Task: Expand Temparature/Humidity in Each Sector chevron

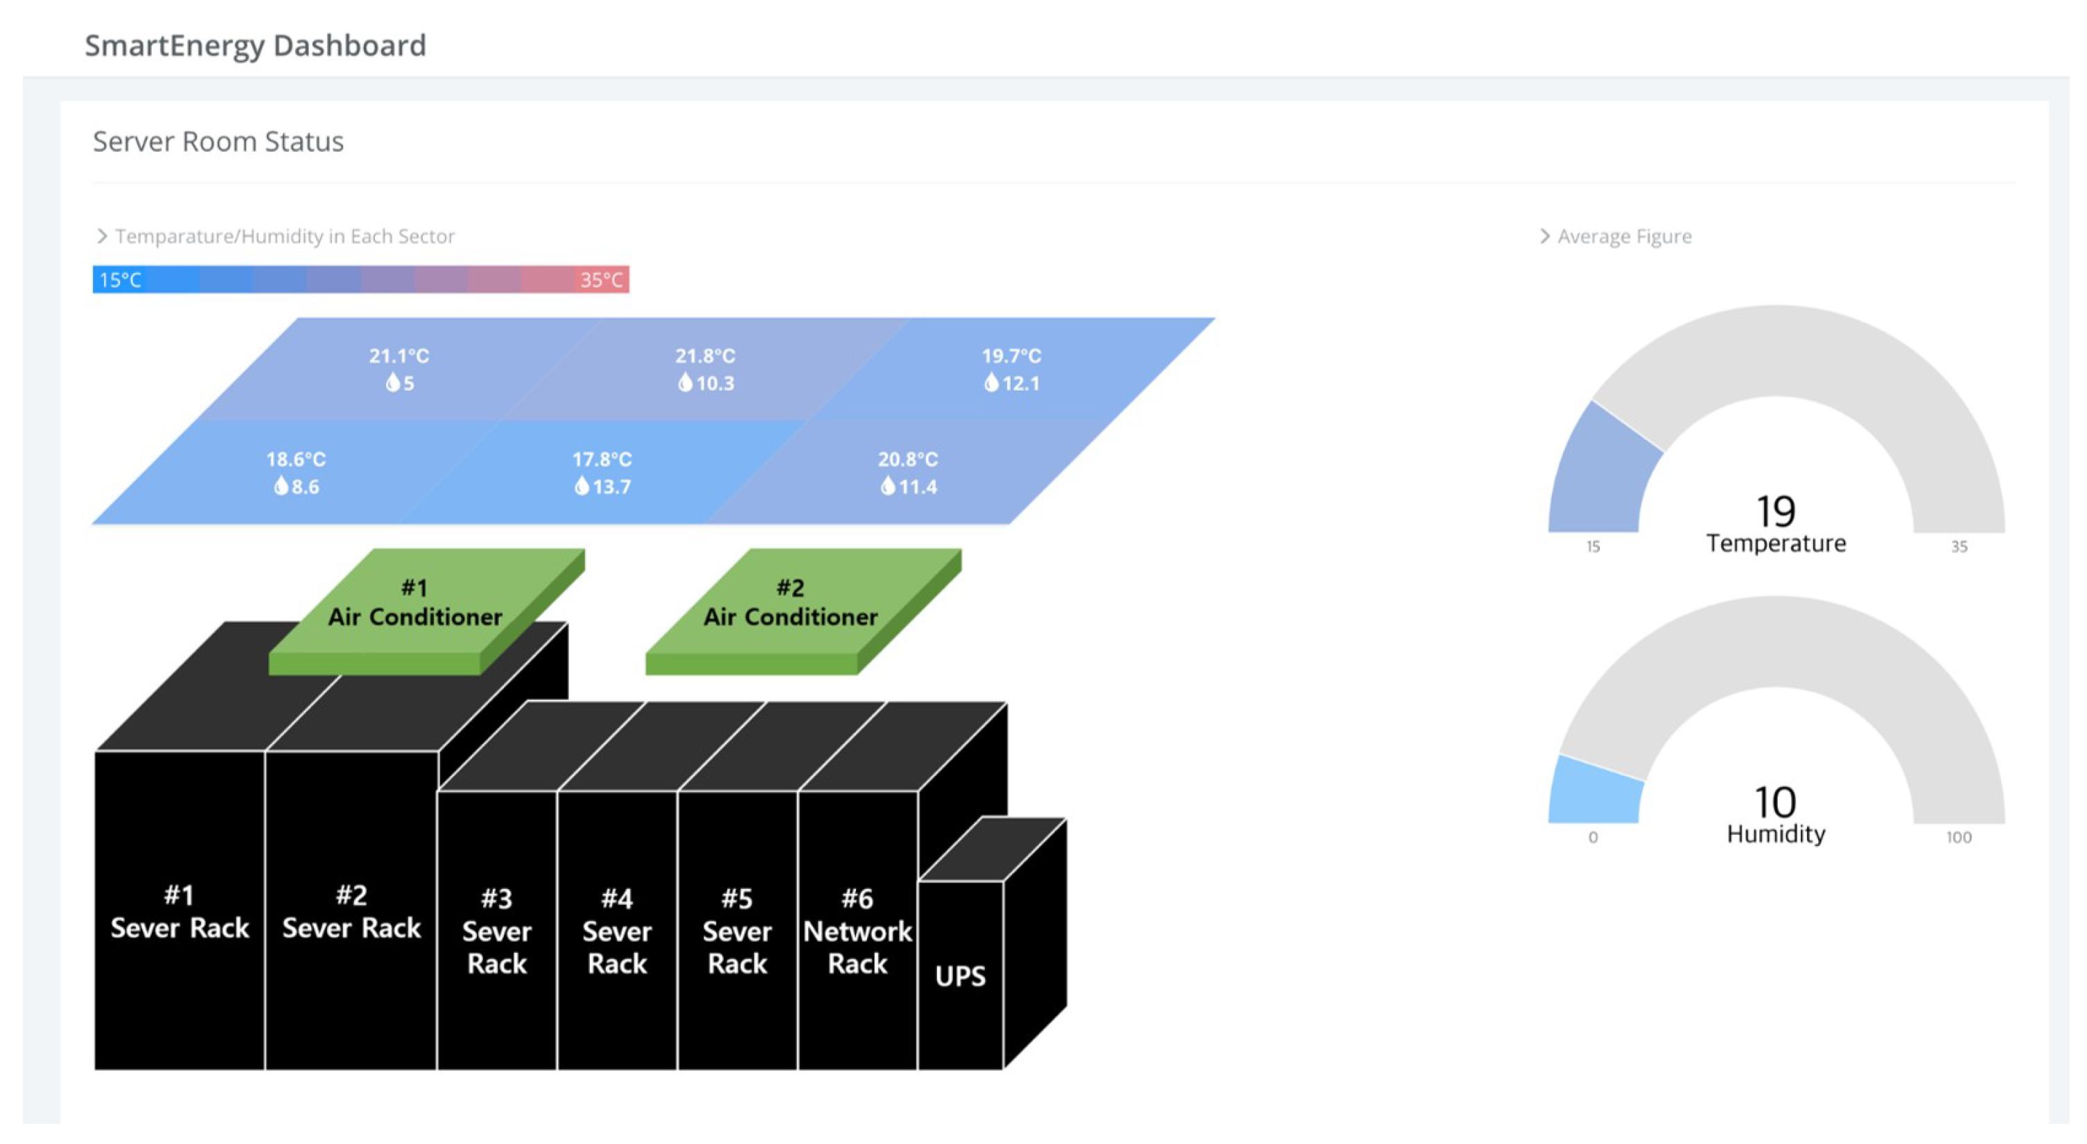Action: [x=102, y=236]
